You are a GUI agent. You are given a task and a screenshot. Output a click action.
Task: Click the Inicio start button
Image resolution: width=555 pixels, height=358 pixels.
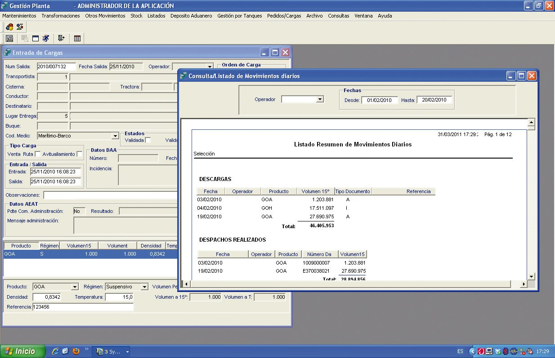[x=23, y=351]
